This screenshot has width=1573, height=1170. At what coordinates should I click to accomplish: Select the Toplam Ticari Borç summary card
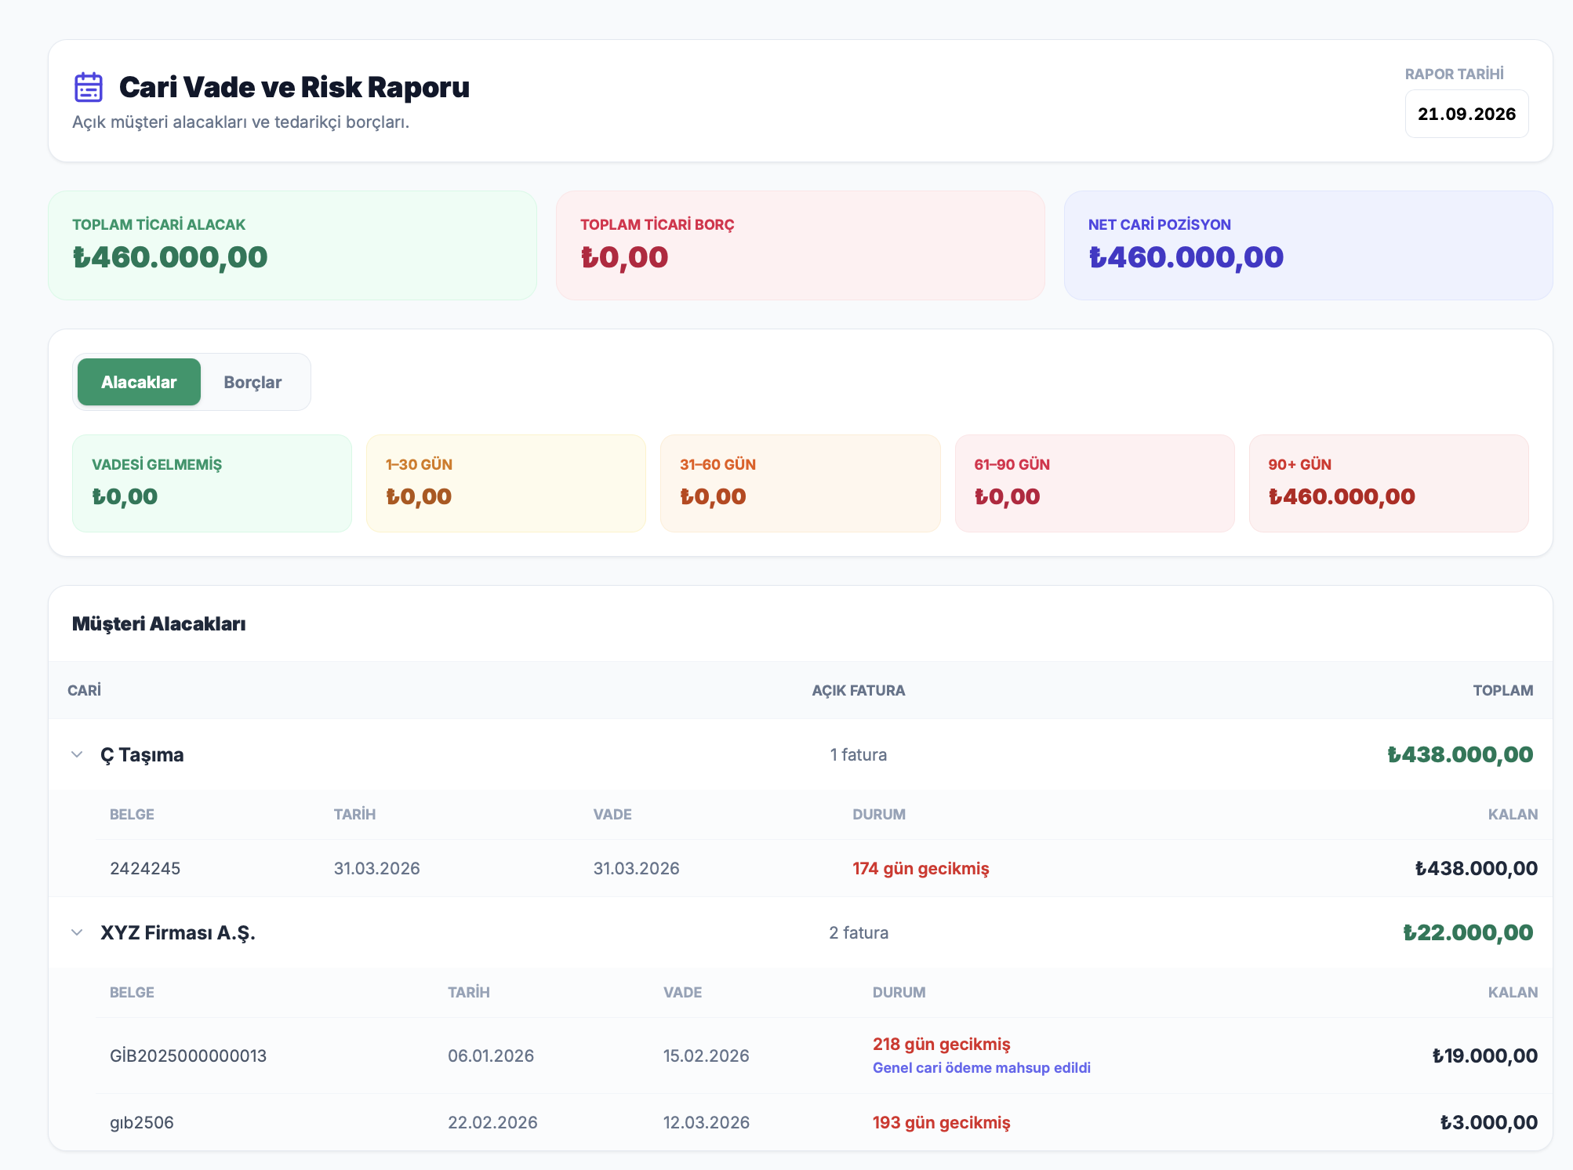coord(800,245)
